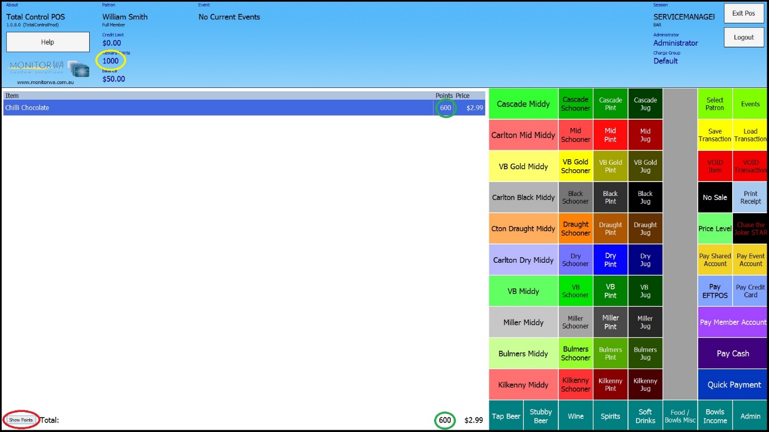Add a Bulmers Middy
The width and height of the screenshot is (769, 432).
(523, 353)
